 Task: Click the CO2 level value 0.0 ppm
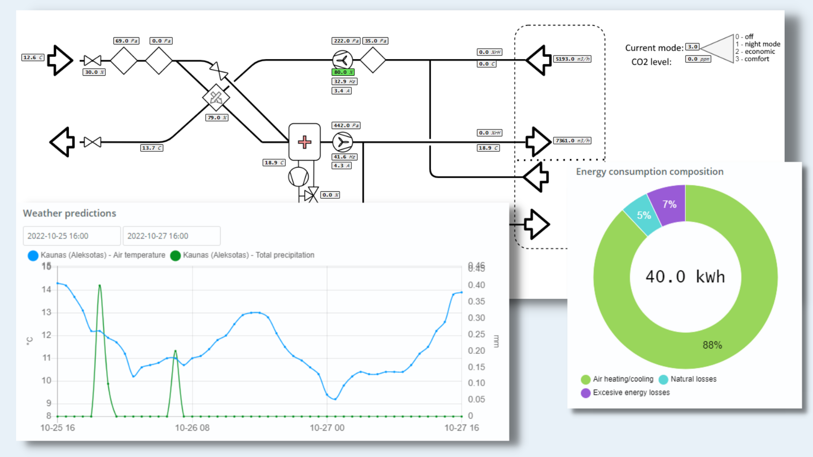[x=698, y=59]
